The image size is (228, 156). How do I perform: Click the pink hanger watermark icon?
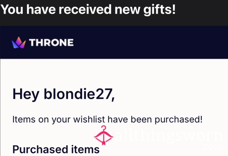coord(103,135)
